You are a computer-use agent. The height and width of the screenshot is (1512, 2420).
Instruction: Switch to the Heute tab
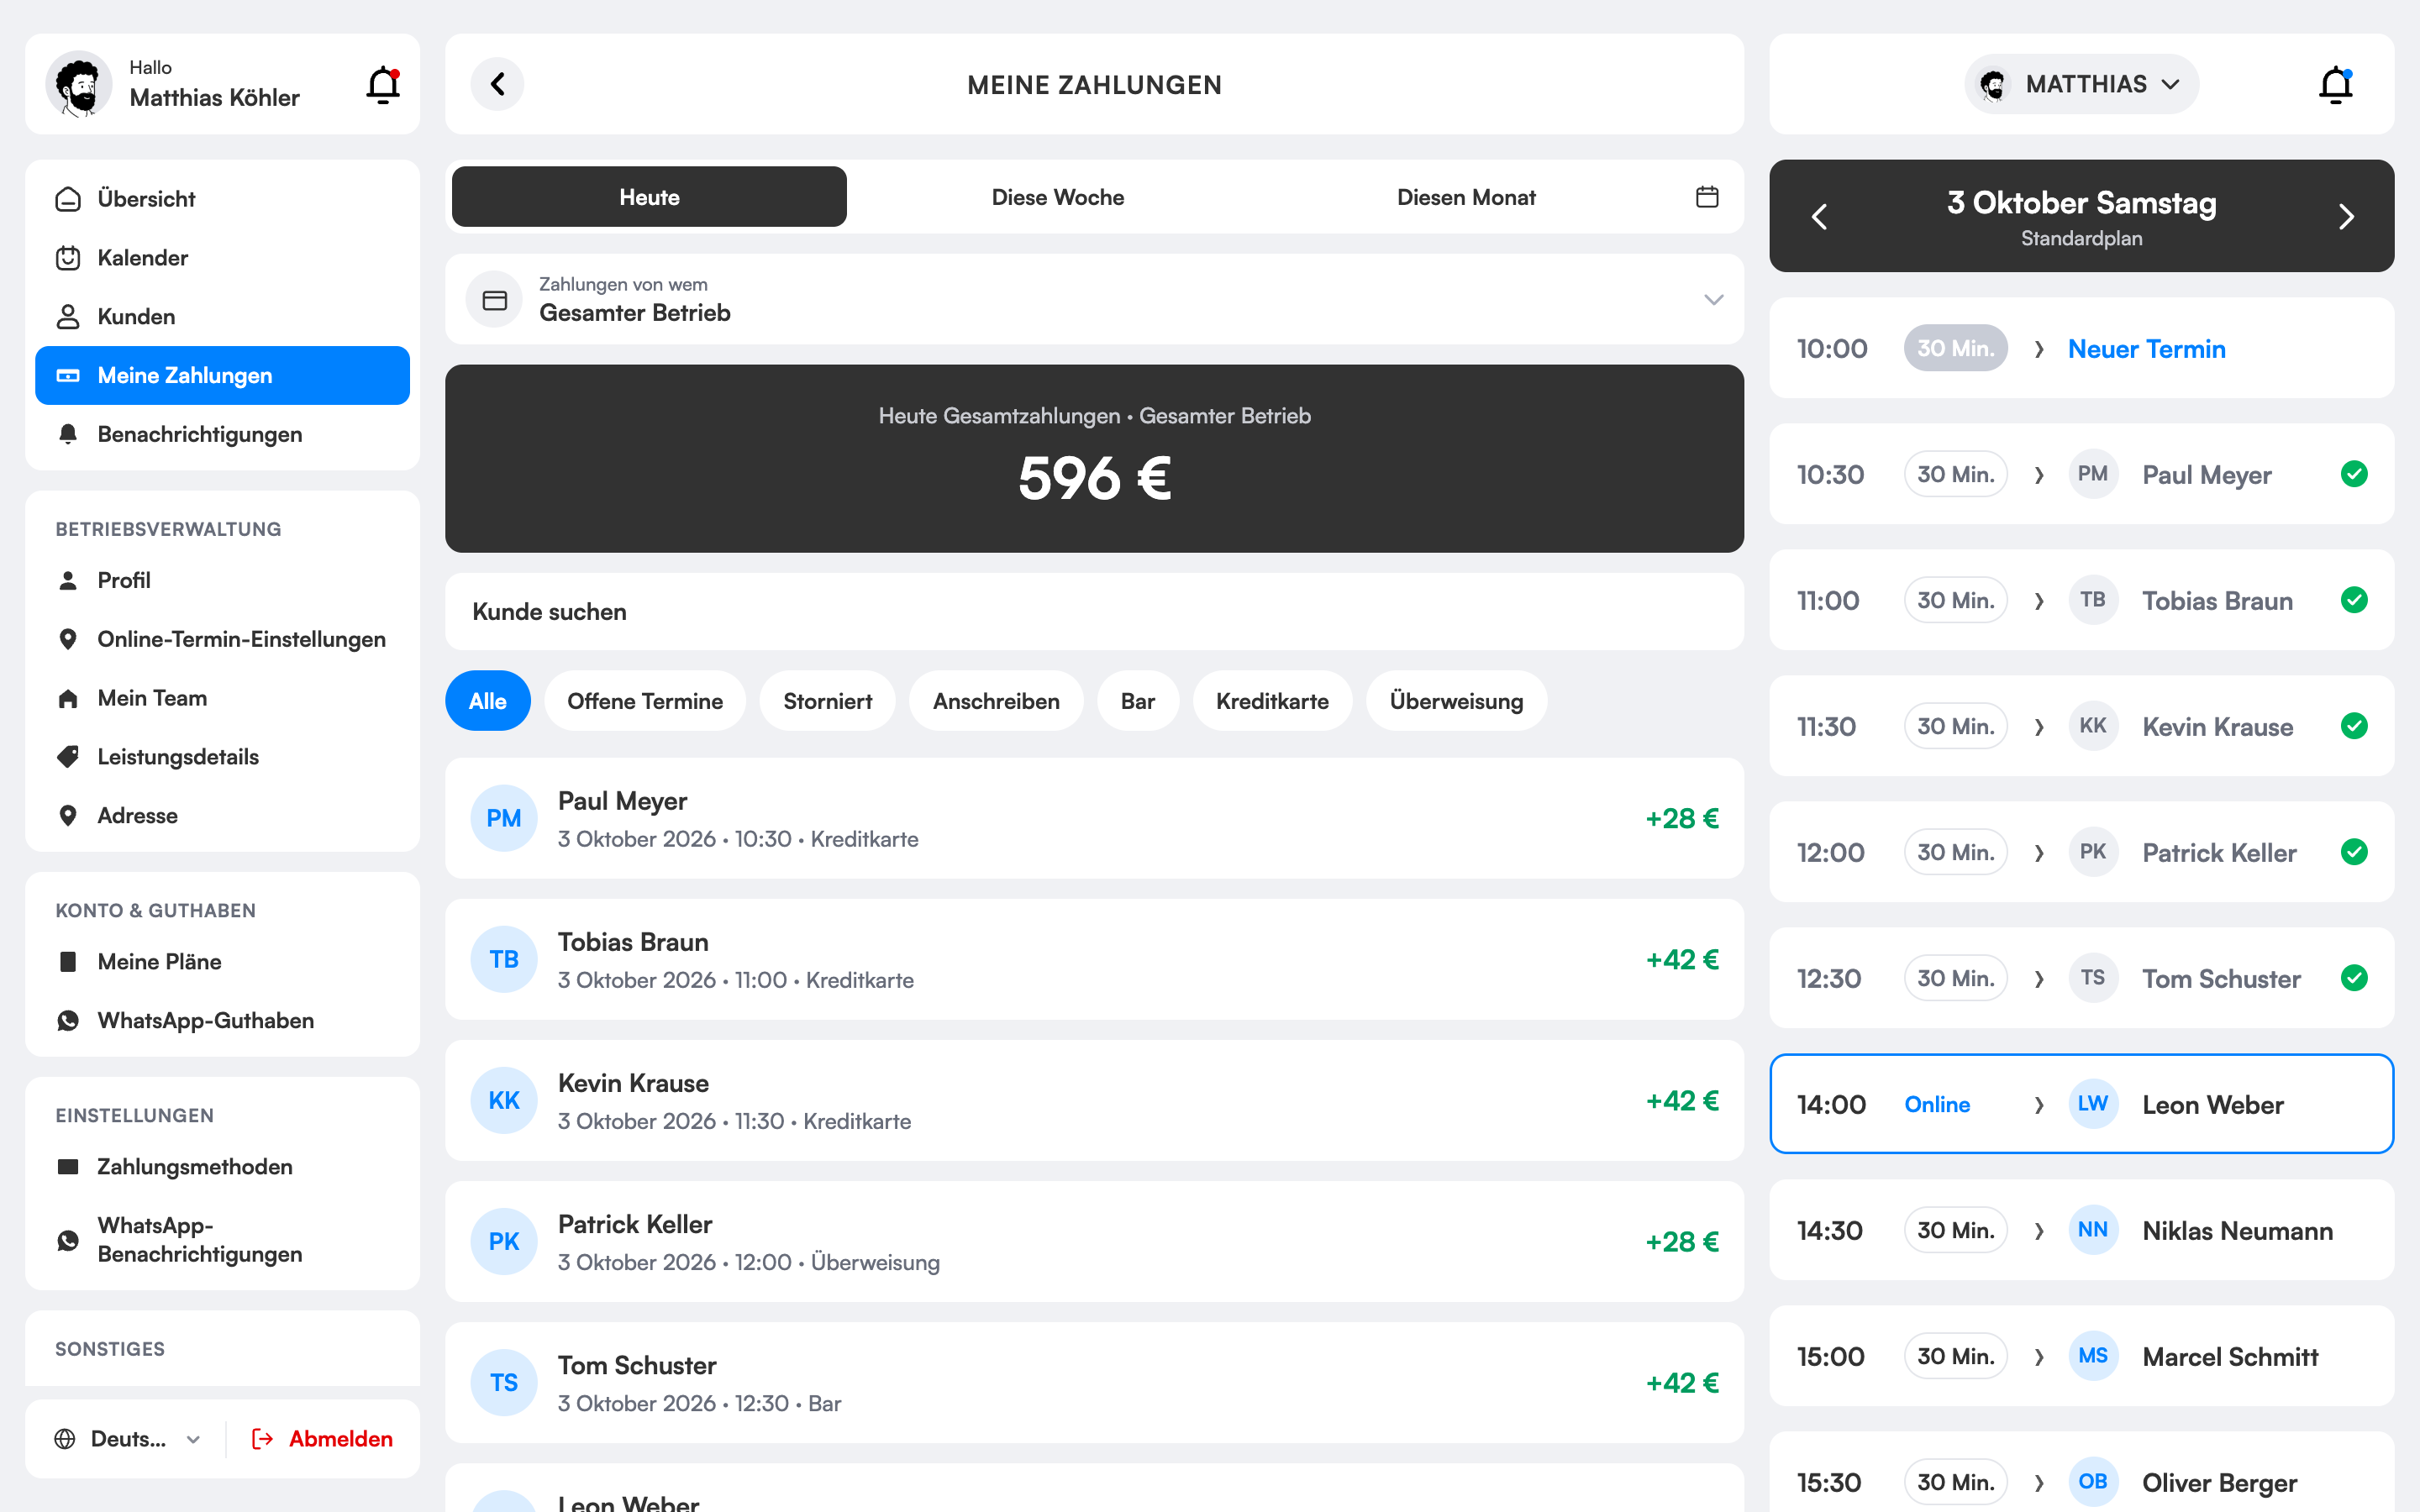point(649,197)
